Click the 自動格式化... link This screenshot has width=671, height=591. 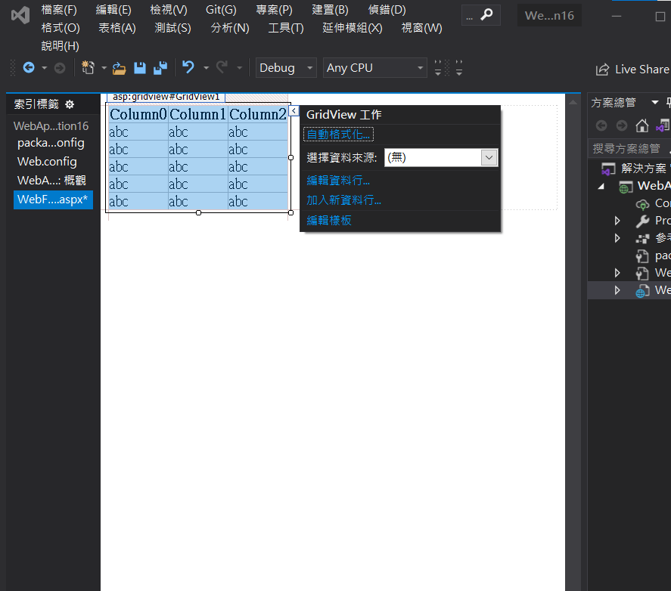click(x=338, y=135)
